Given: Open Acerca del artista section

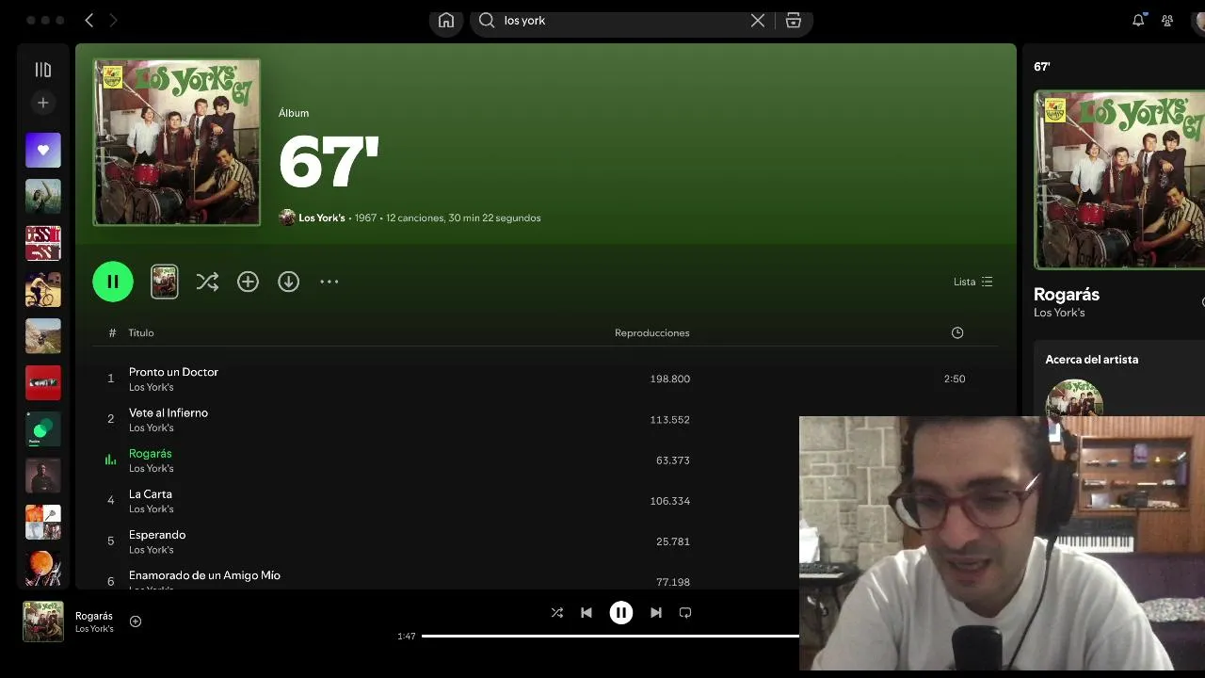Looking at the screenshot, I should click(1091, 359).
